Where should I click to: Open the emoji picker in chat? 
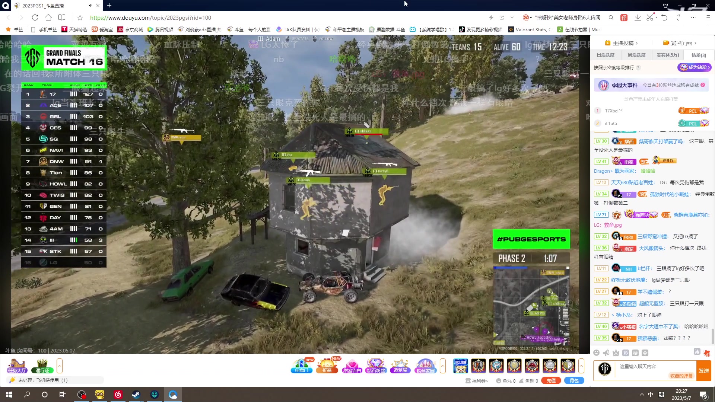point(597,353)
